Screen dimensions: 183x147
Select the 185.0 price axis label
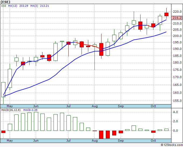[177, 56]
